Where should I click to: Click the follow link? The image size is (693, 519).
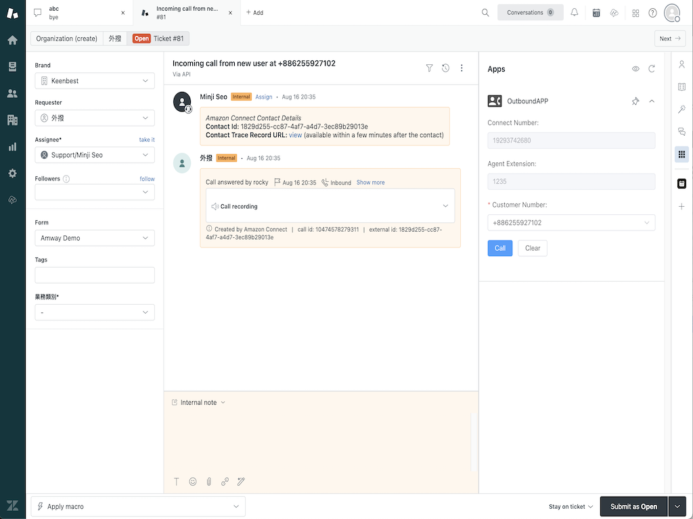pos(147,178)
